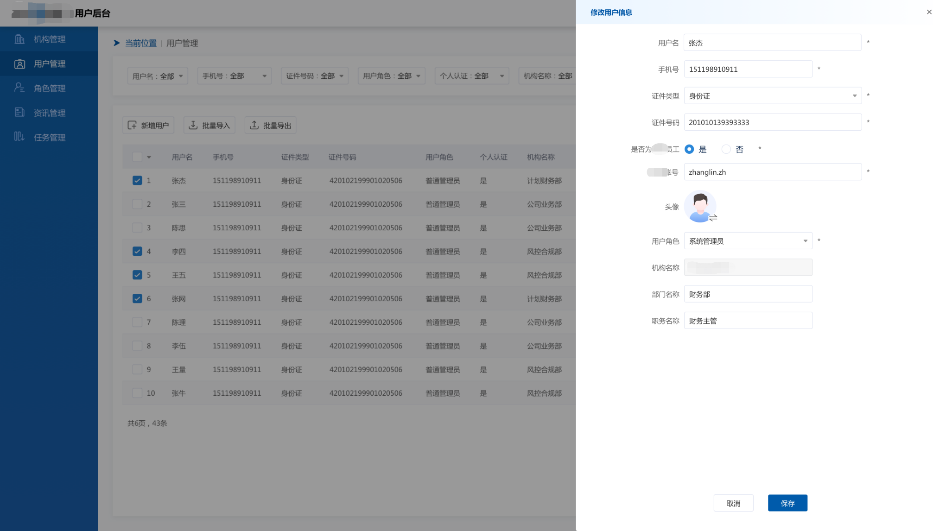Uncheck the checkbox for row 5 王五
Image resolution: width=933 pixels, height=531 pixels.
(x=137, y=275)
